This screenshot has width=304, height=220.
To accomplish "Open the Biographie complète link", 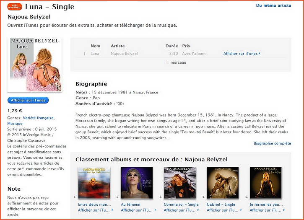I will coord(272,143).
